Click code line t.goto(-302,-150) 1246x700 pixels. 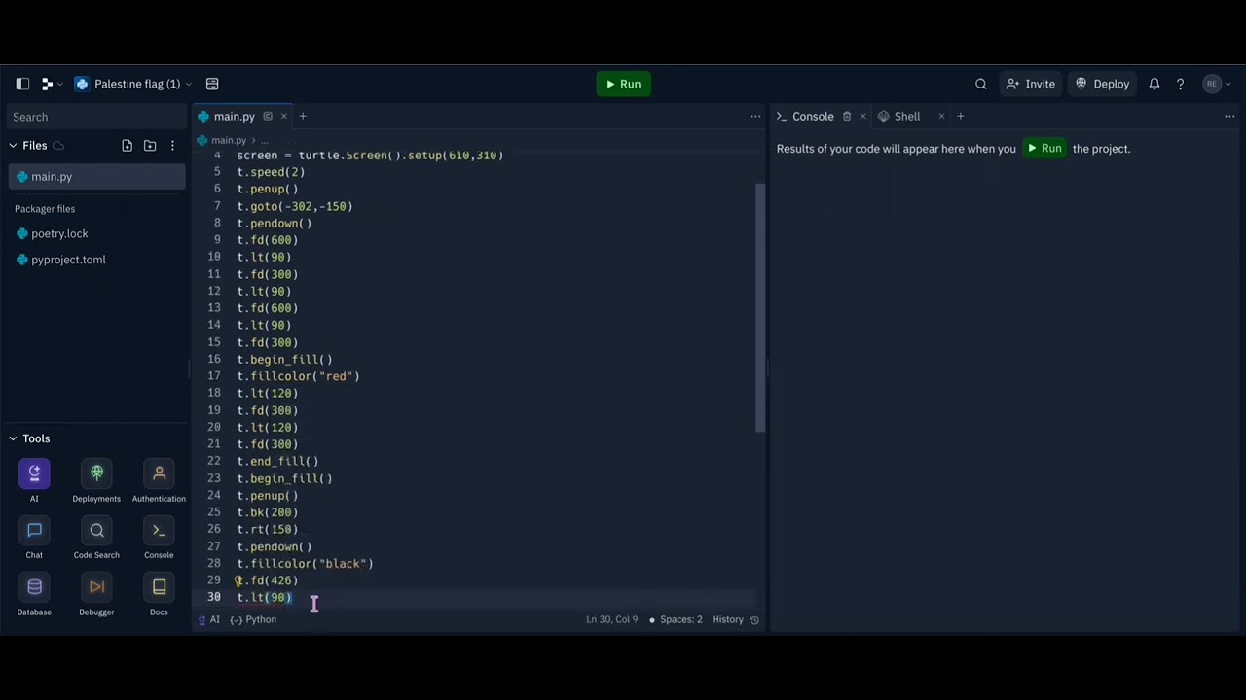pyautogui.click(x=294, y=206)
